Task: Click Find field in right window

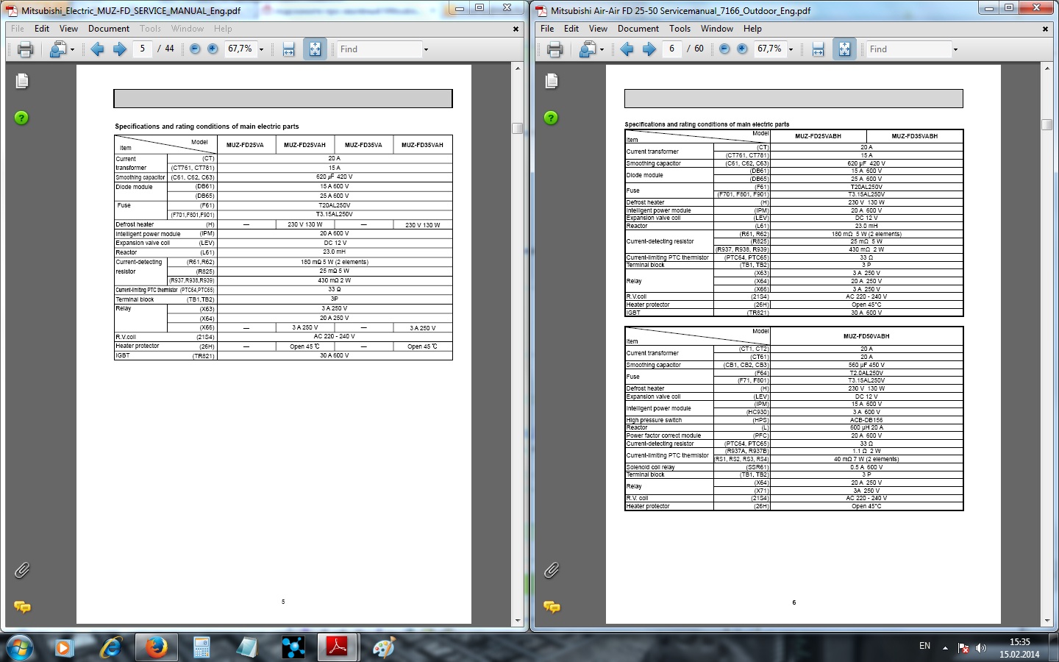Action: tap(908, 49)
